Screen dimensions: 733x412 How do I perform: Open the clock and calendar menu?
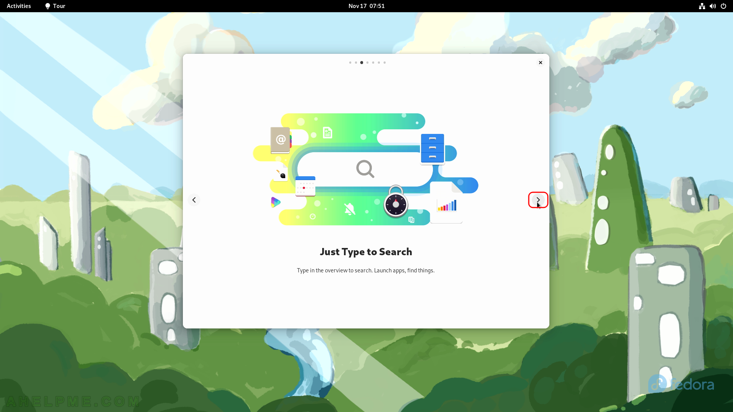click(366, 6)
